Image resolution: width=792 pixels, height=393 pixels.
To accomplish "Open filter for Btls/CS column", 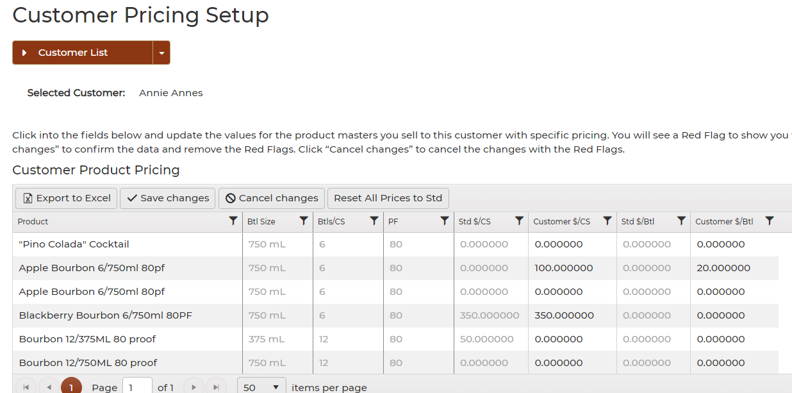I will point(374,221).
